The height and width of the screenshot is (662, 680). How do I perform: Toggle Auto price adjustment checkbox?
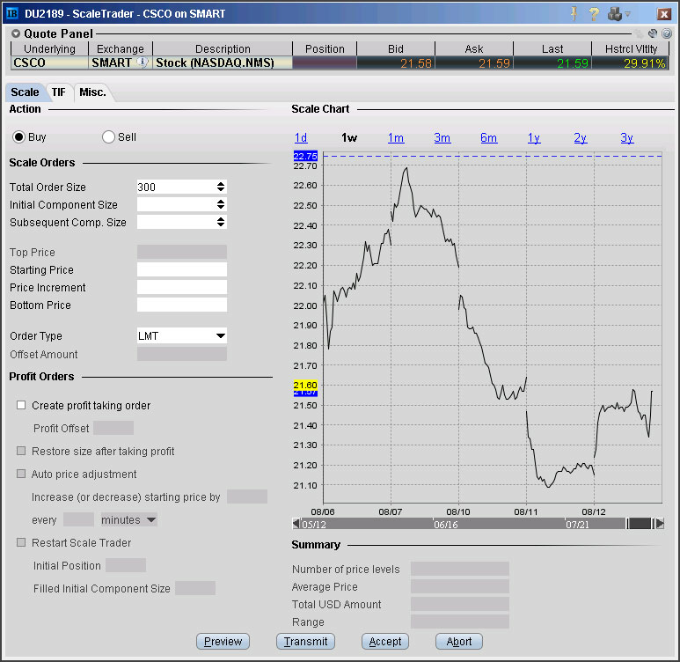[21, 474]
